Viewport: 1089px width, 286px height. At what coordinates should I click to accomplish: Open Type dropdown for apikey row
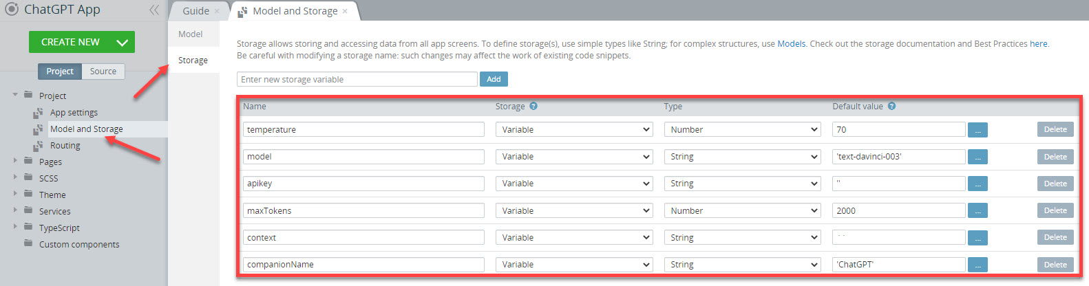(742, 184)
